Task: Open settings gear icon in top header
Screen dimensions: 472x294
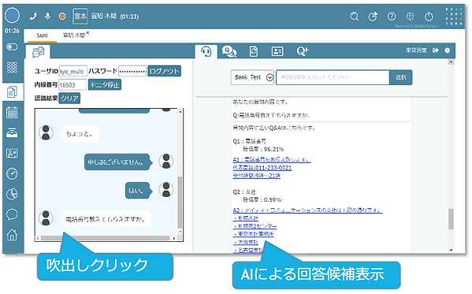Action: click(410, 17)
